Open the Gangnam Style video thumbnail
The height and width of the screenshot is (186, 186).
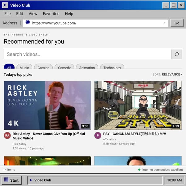tap(138, 105)
